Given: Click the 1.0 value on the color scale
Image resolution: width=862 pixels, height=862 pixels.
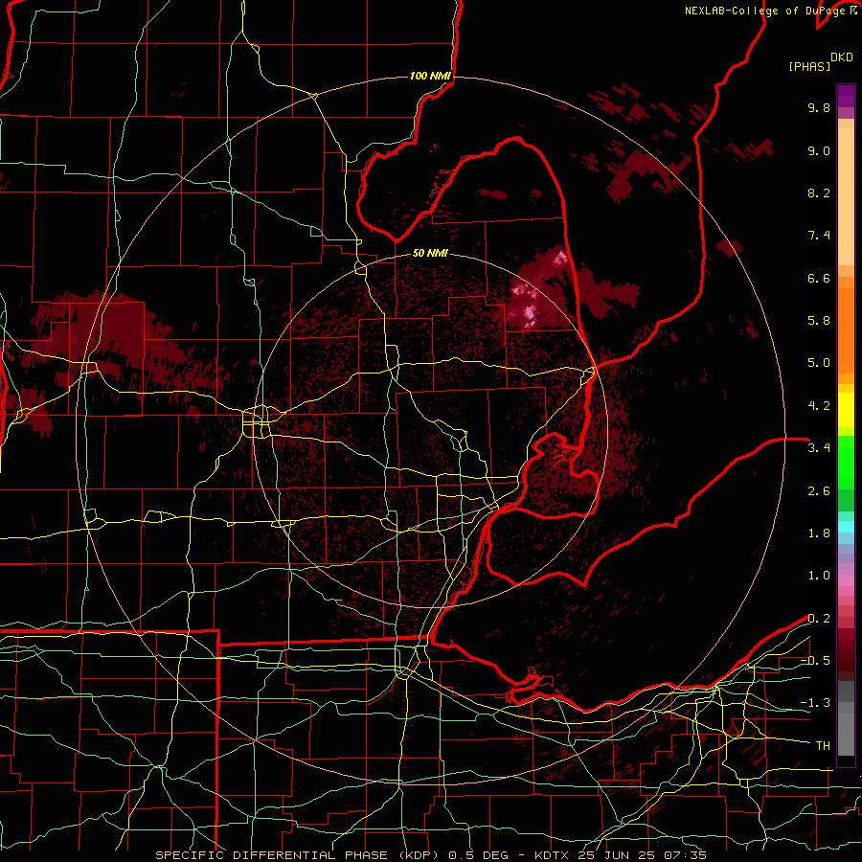Looking at the screenshot, I should click(x=819, y=576).
